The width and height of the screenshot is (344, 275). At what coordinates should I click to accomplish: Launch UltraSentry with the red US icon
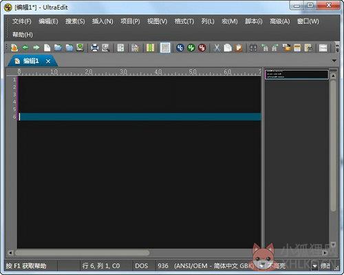tap(202, 47)
